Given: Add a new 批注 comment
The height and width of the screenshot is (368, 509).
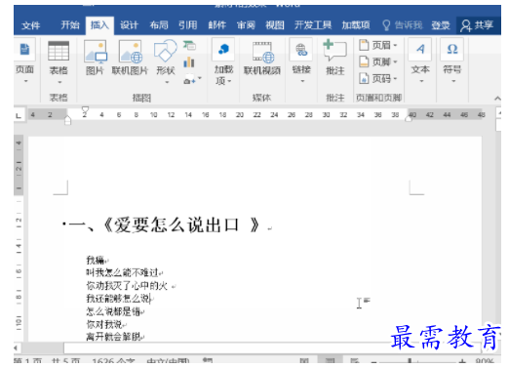Looking at the screenshot, I should pyautogui.click(x=334, y=50).
